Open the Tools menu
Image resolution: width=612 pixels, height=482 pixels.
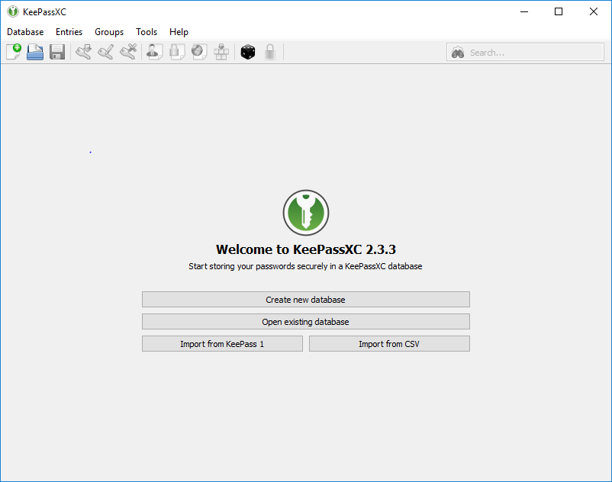[147, 32]
